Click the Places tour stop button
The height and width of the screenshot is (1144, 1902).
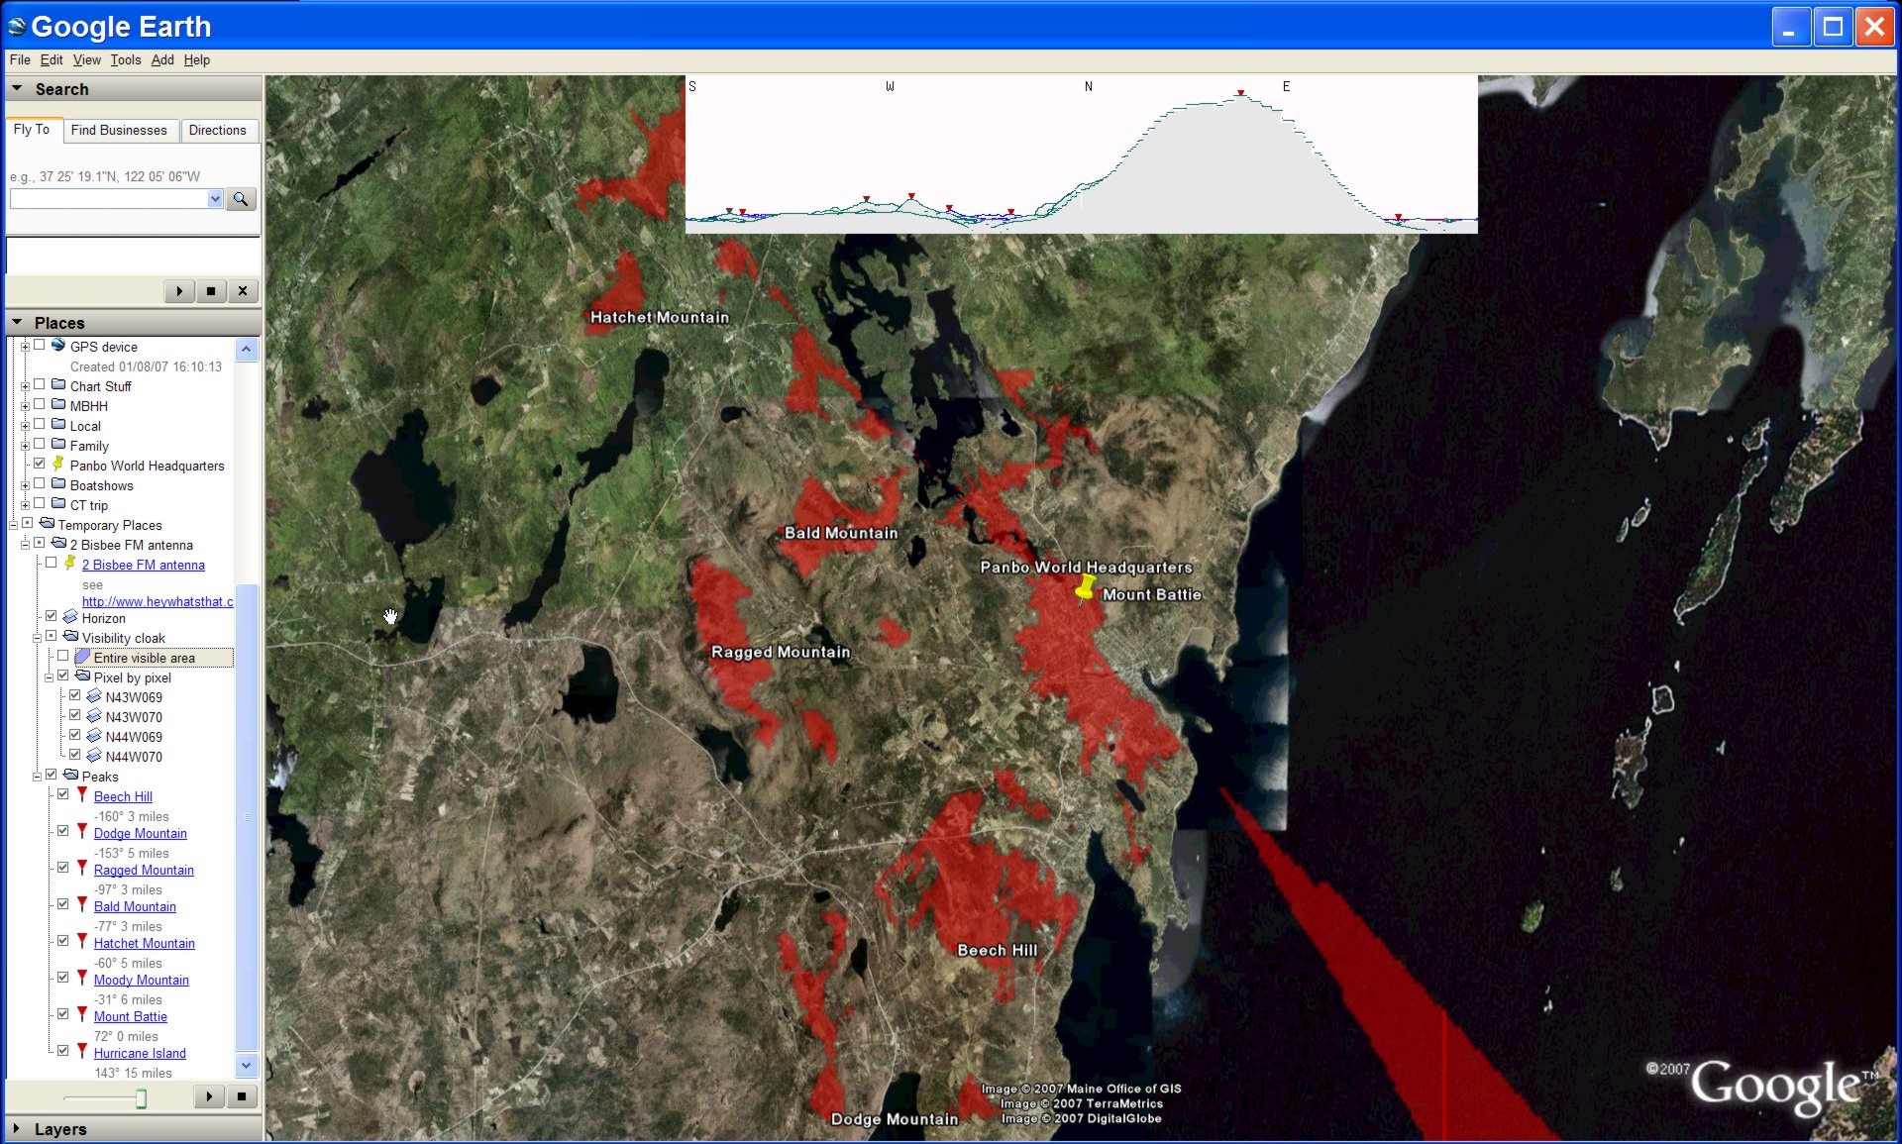(242, 1096)
